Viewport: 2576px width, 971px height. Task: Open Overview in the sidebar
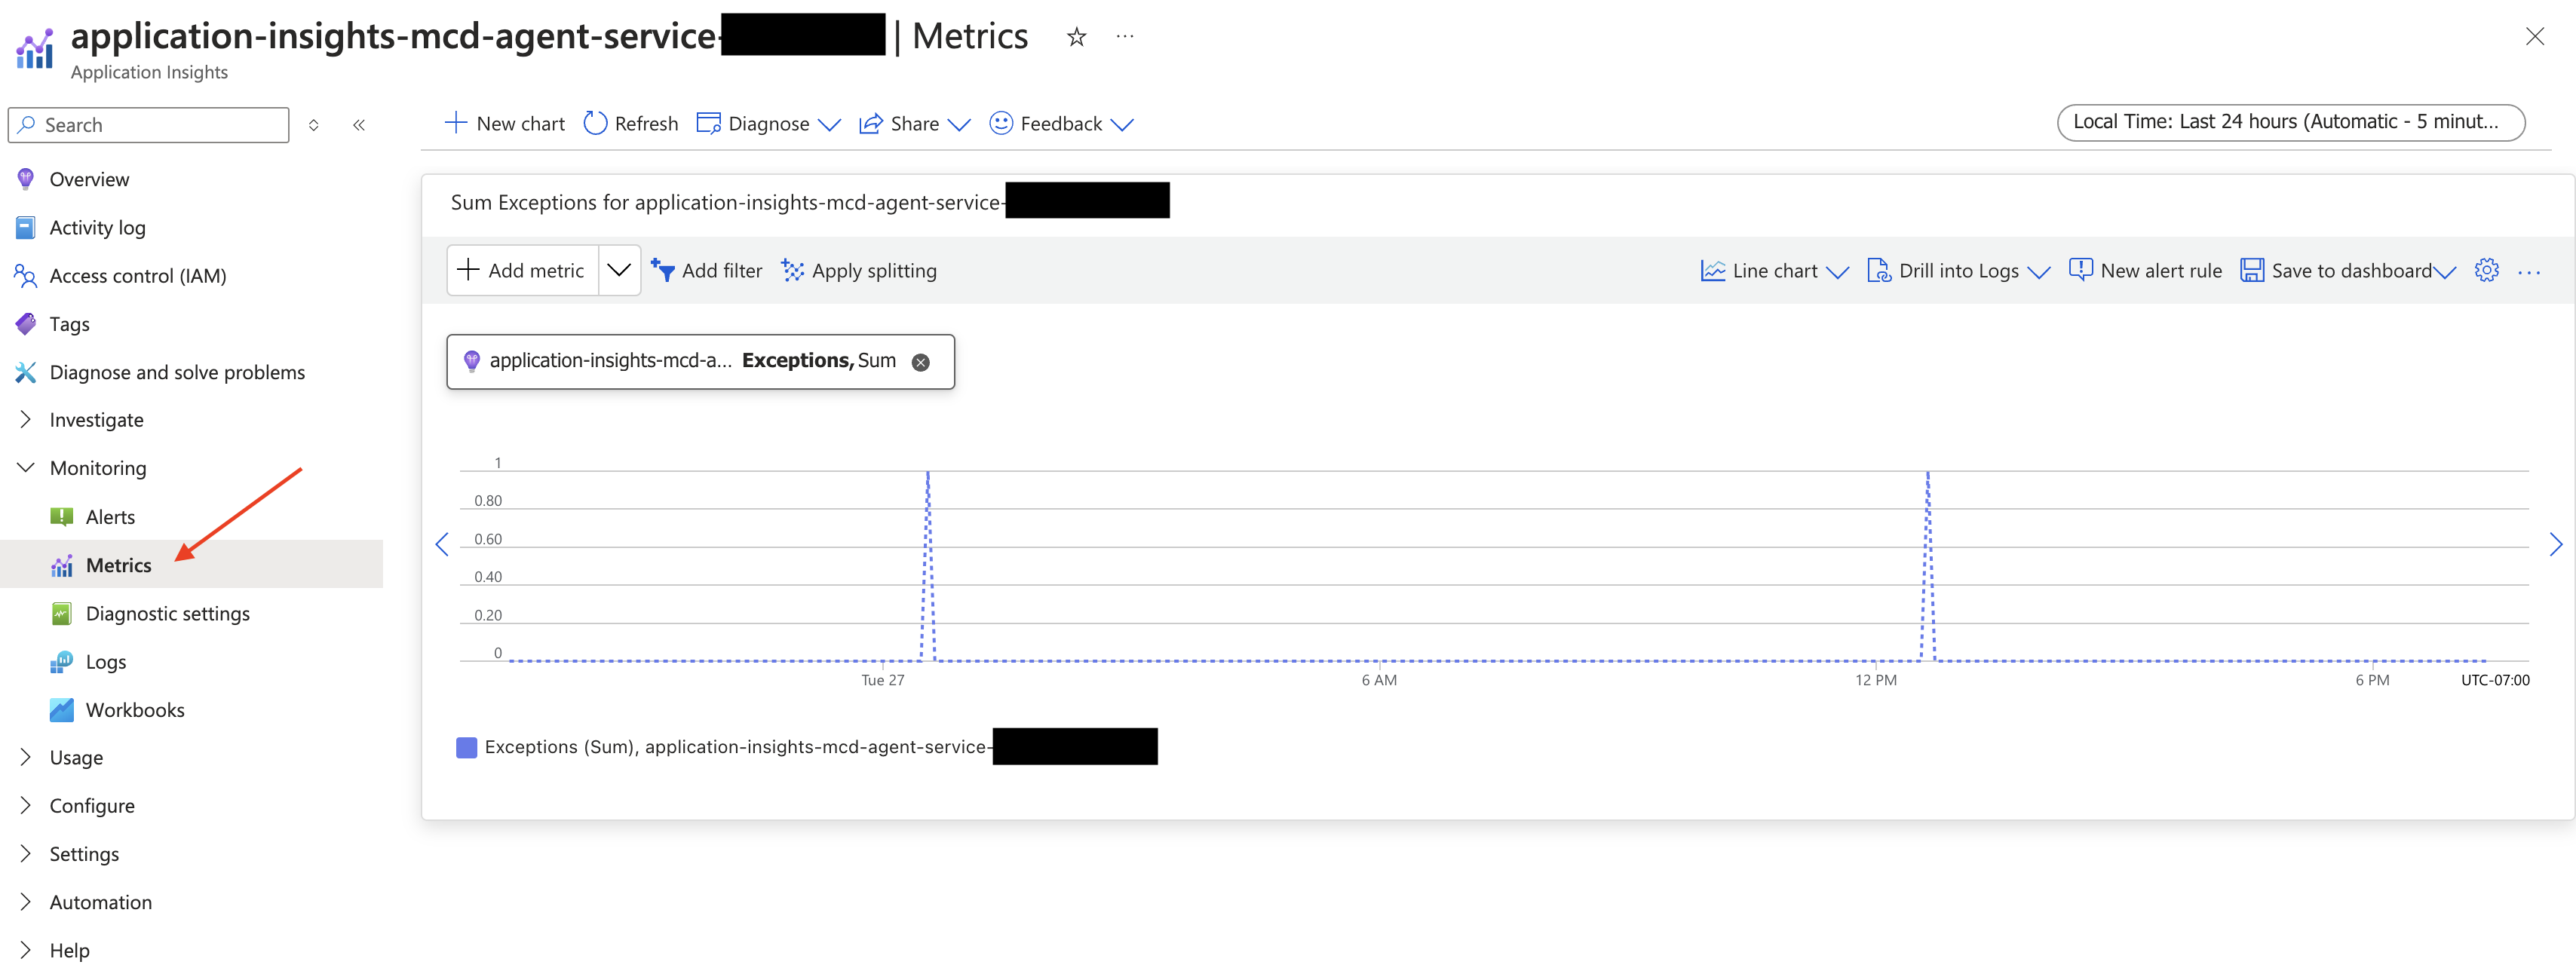click(89, 179)
